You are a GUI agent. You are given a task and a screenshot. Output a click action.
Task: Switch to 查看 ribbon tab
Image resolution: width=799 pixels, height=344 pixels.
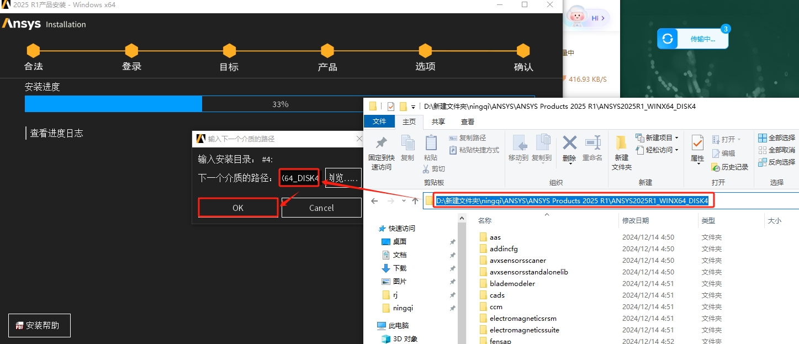click(468, 121)
